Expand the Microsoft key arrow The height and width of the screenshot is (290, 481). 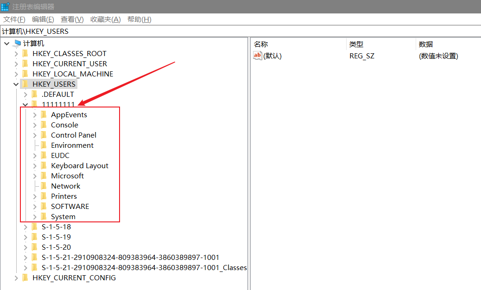35,176
